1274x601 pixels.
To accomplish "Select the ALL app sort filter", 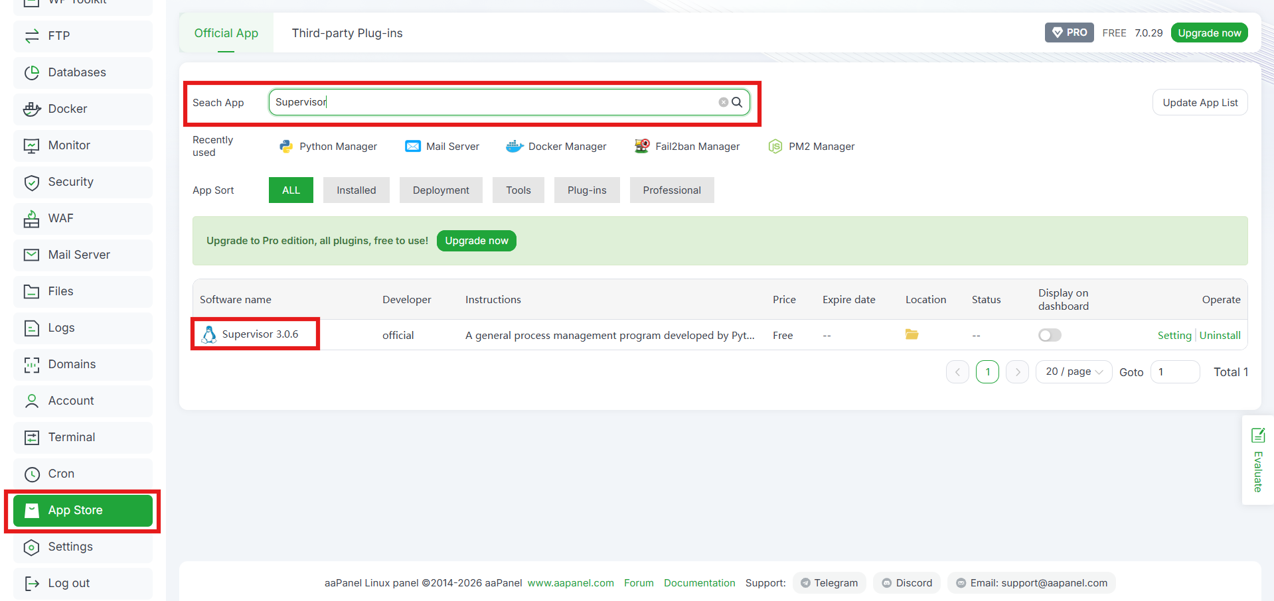I will [x=291, y=190].
